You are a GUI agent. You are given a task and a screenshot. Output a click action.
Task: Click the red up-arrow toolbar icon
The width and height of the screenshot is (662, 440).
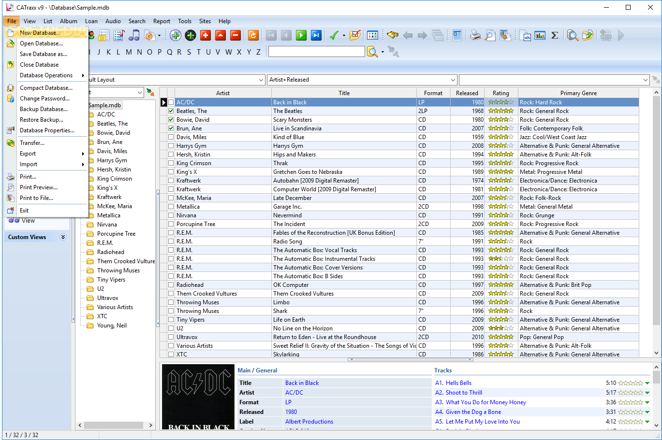[221, 35]
